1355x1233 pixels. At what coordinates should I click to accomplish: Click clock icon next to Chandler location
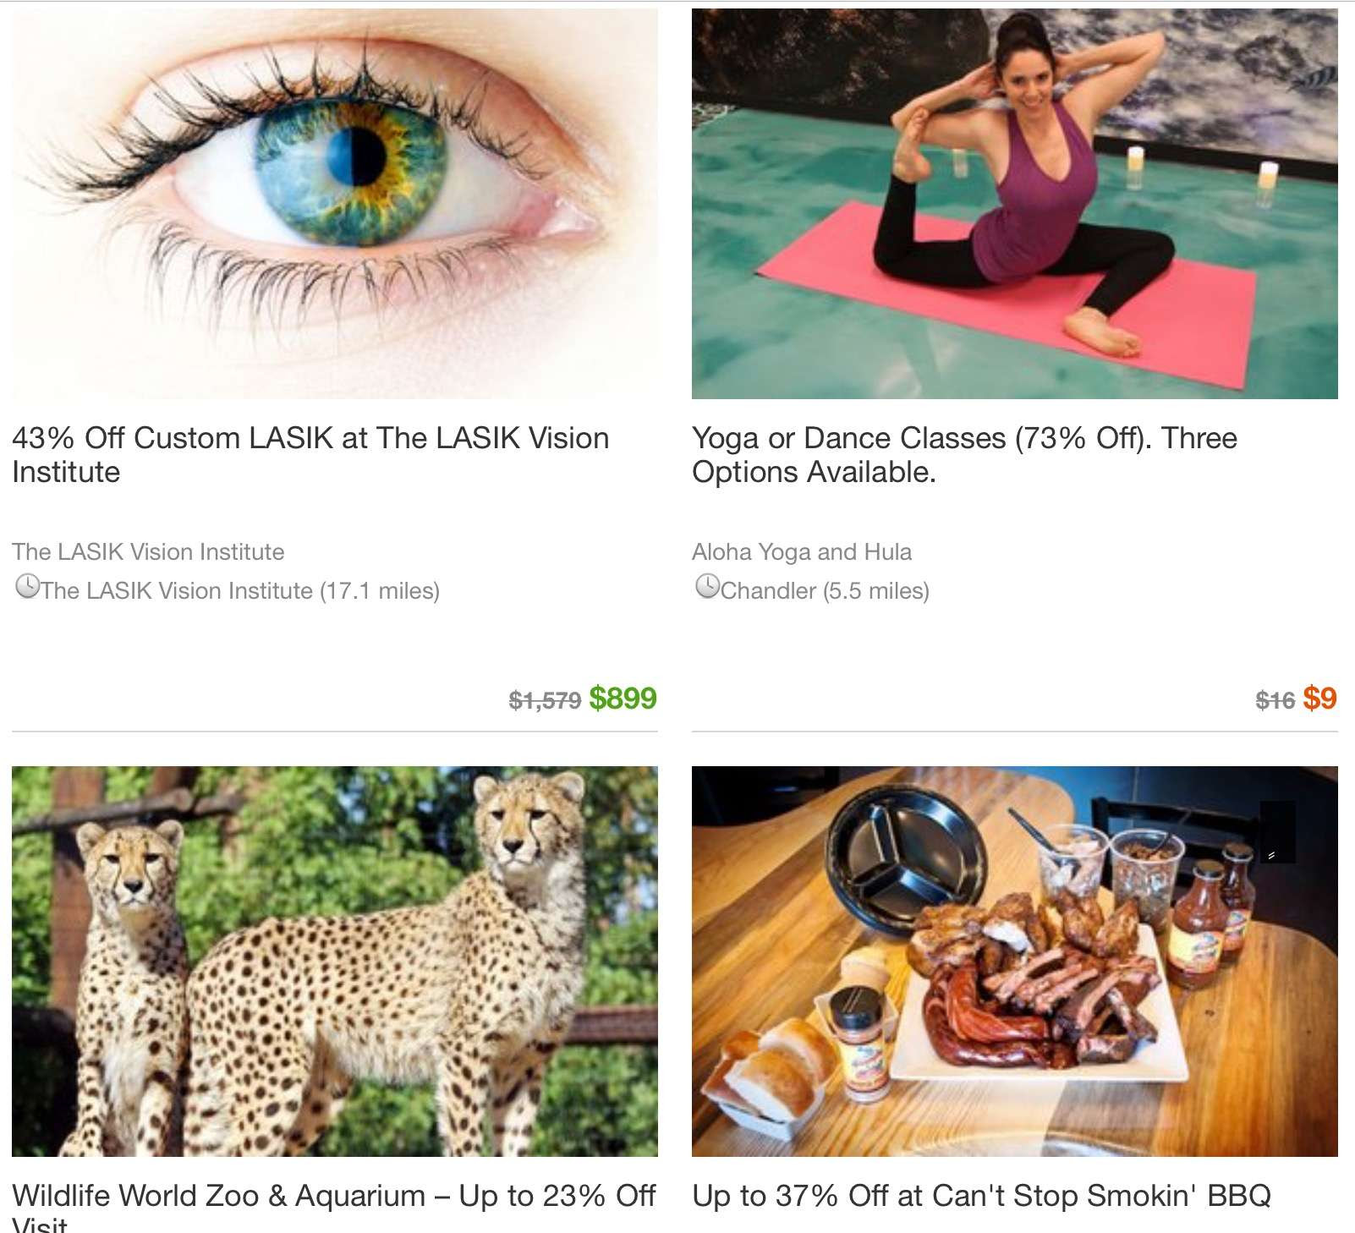pyautogui.click(x=708, y=586)
